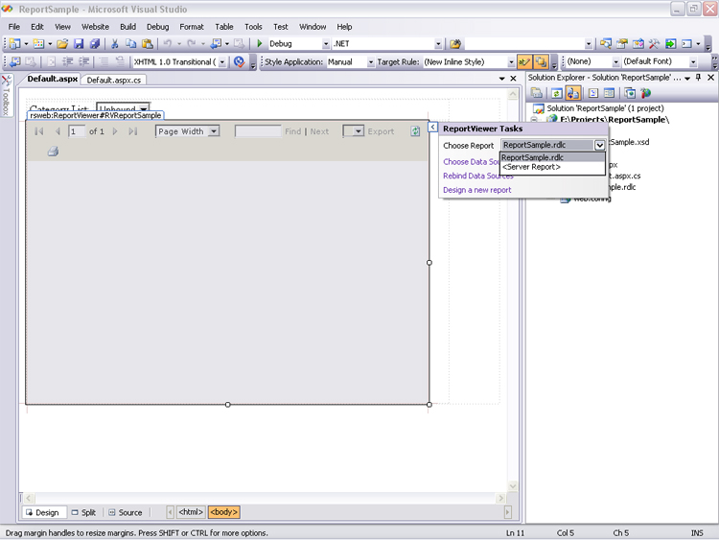Collapse the ReportViewer Tasks smart tag arrow
This screenshot has width=719, height=540.
(433, 127)
